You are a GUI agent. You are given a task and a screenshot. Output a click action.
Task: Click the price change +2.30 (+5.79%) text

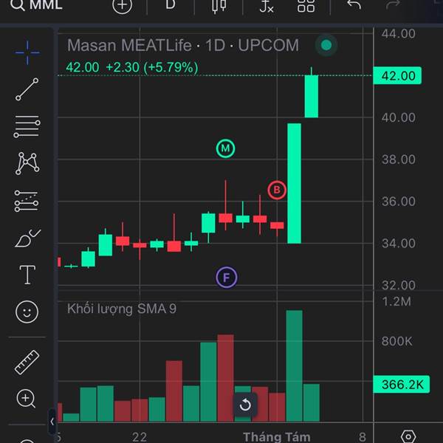[x=152, y=67]
